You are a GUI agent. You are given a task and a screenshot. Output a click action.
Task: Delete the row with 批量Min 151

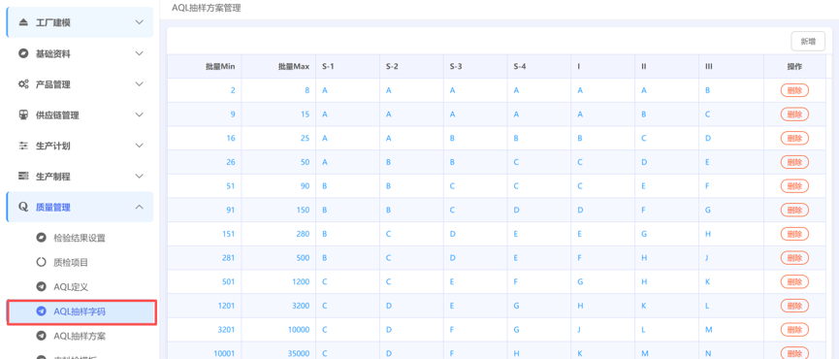click(794, 234)
